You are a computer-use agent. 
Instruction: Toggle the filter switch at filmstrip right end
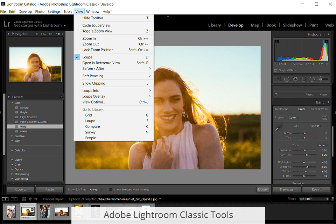coord(332,199)
